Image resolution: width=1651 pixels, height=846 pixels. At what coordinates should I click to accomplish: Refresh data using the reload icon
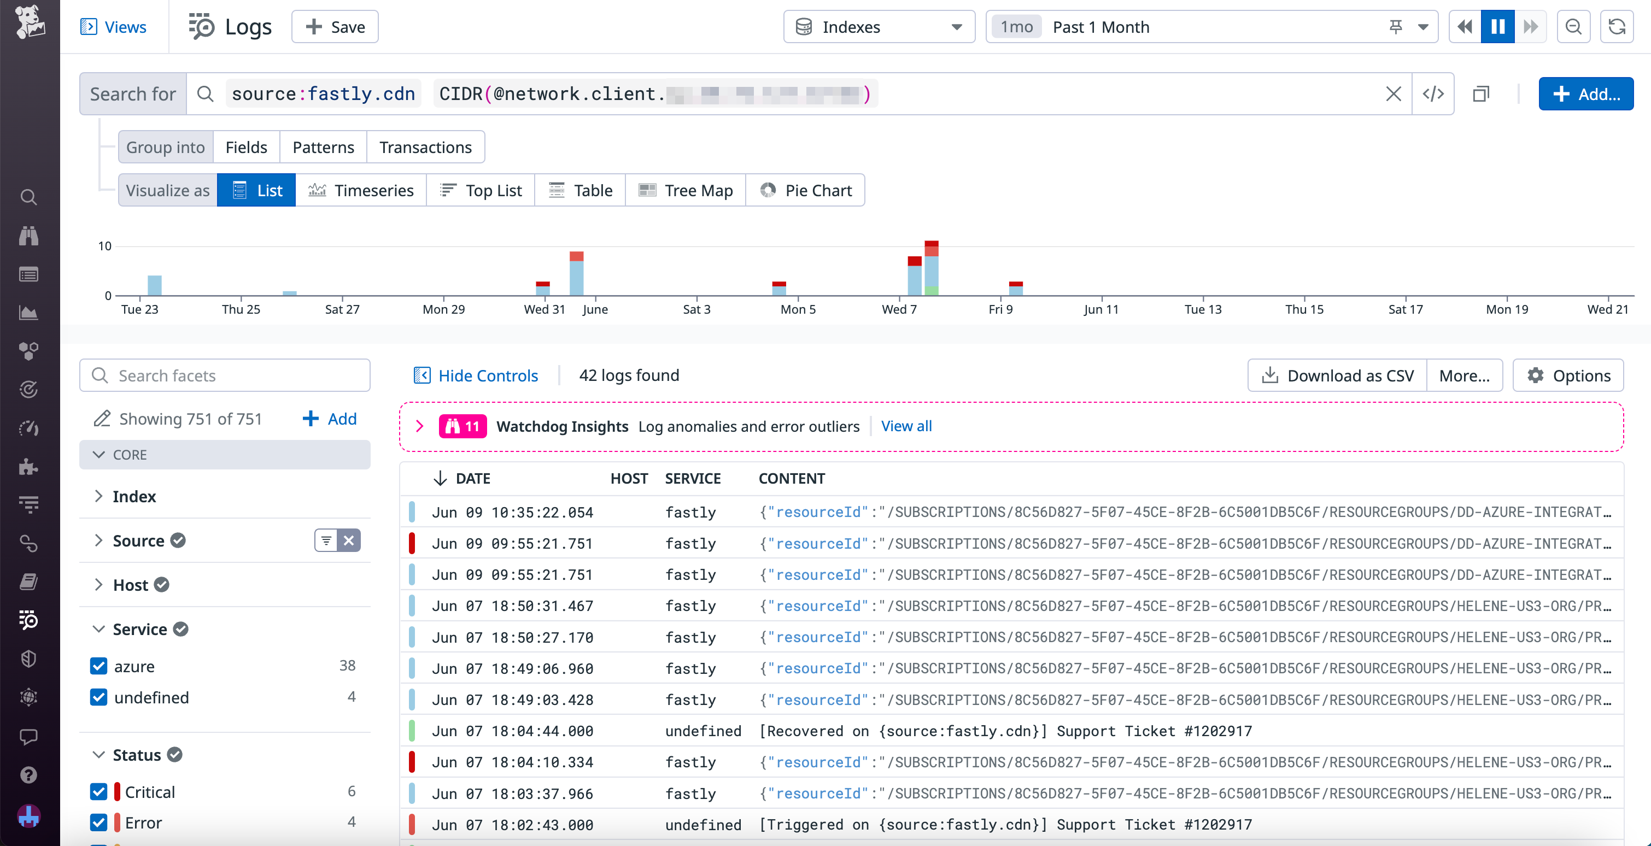coord(1617,27)
